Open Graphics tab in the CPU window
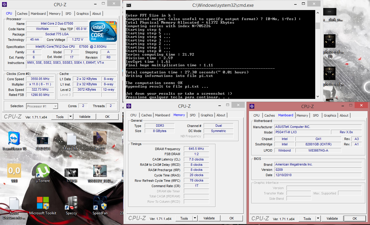 [x=83, y=14]
